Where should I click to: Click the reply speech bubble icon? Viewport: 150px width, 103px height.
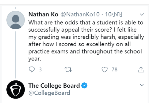pos(32,69)
